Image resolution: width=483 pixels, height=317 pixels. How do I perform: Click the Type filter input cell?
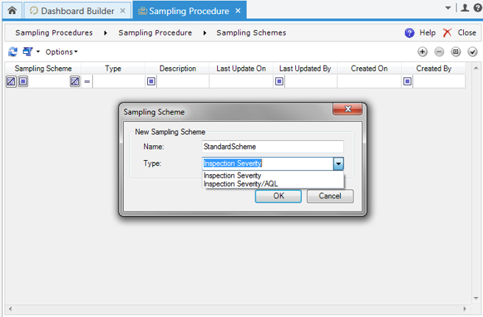click(x=119, y=82)
